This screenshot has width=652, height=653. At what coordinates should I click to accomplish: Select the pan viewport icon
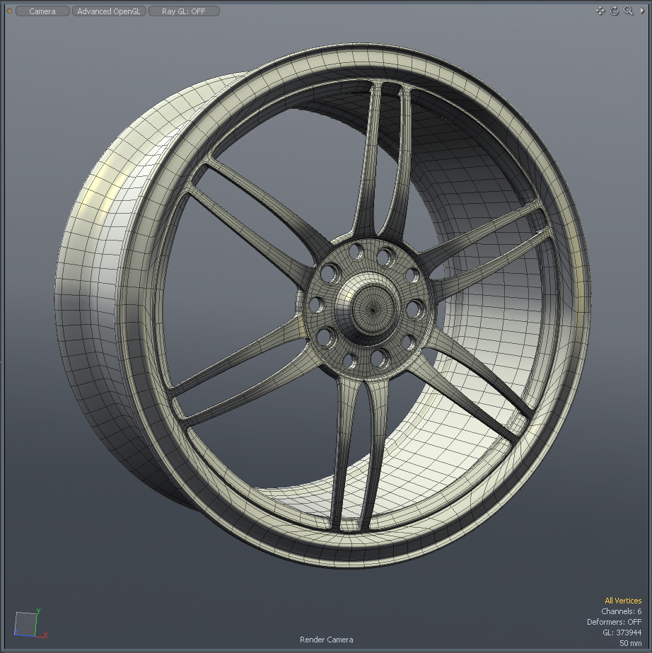coord(600,11)
